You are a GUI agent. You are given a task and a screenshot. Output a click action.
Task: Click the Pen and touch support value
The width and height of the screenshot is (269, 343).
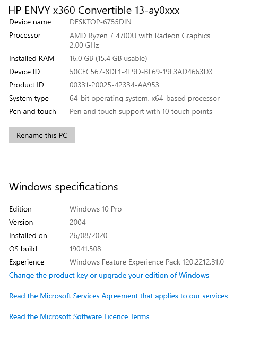pos(141,111)
